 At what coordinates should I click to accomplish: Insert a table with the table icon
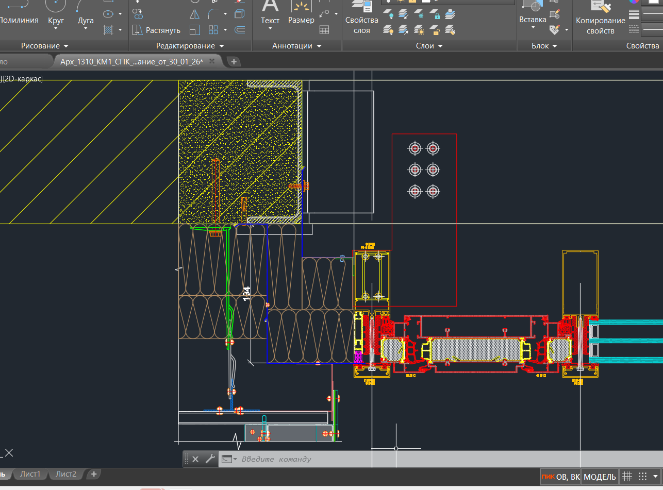point(324,30)
